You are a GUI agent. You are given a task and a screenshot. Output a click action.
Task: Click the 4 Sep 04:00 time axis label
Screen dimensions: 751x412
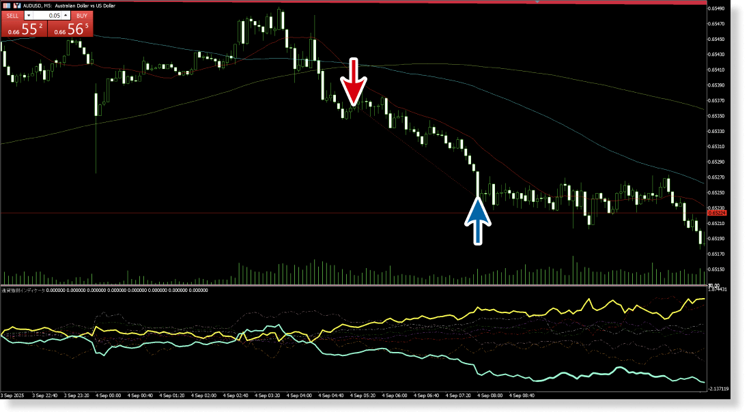pyautogui.click(x=300, y=395)
